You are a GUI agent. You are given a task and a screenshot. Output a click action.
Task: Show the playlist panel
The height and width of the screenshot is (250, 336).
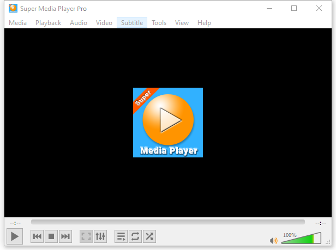(x=121, y=236)
